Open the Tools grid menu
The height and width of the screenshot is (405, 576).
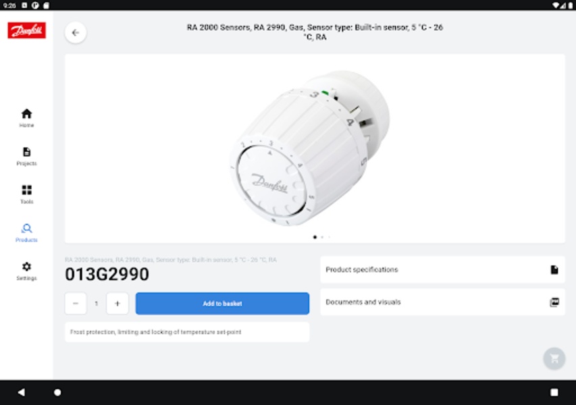click(x=26, y=194)
